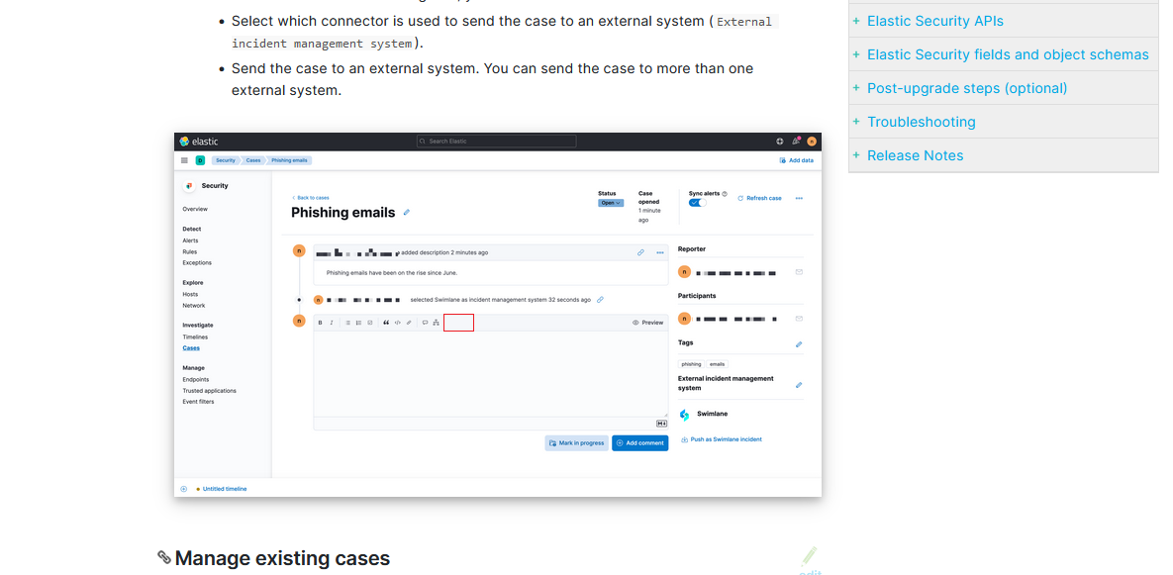Click Push as Swimlane incident
The image size is (1173, 575).
pos(722,439)
